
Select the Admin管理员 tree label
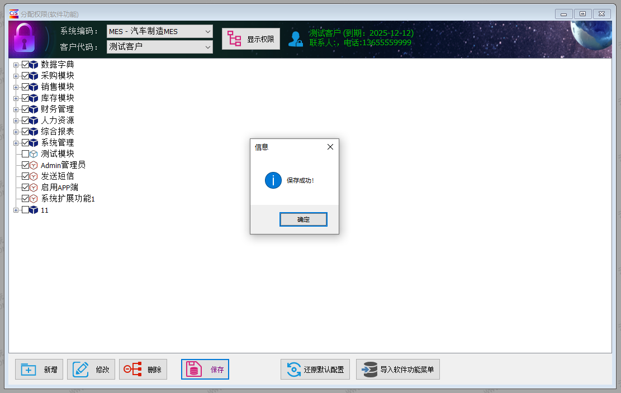(63, 165)
